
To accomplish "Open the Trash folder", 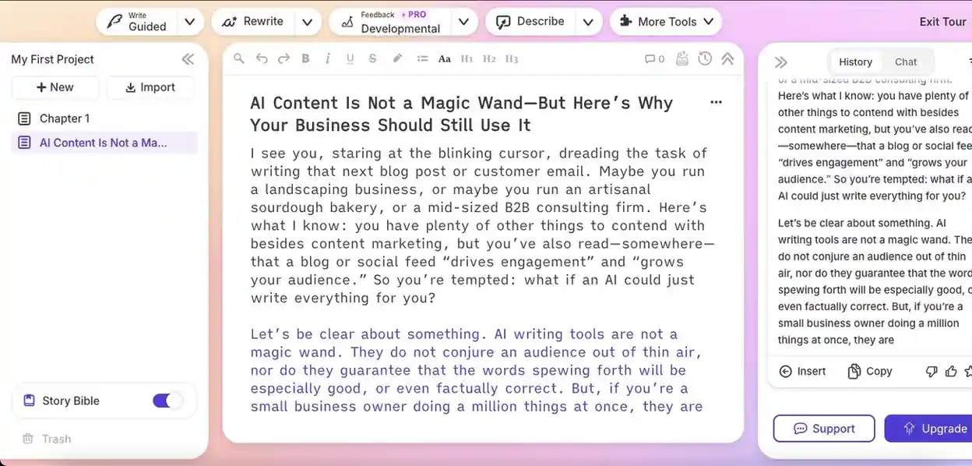I will [47, 439].
